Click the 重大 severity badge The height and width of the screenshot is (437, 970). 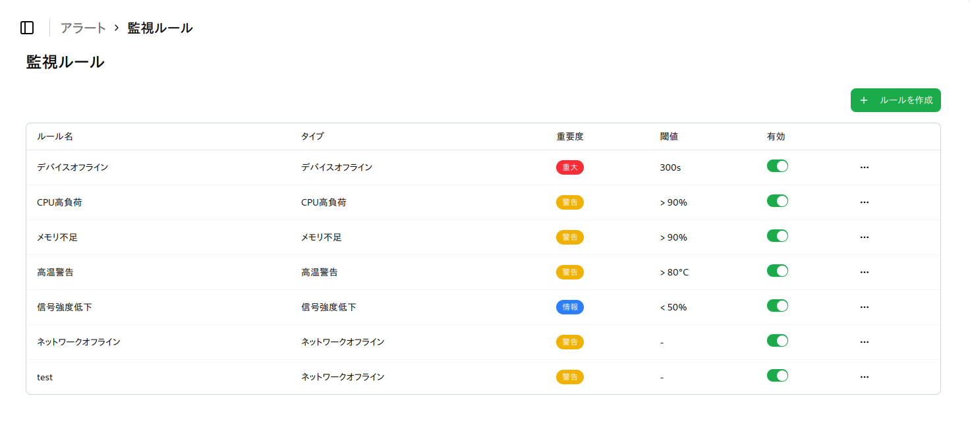[569, 167]
